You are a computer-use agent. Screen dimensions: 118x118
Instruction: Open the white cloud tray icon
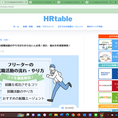pos(112,115)
